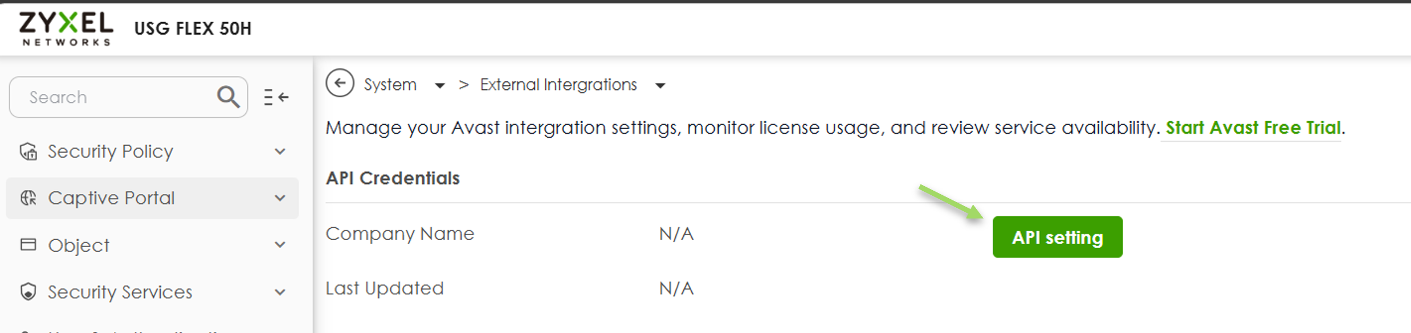Open Start Avast Free Trial link
This screenshot has height=333, width=1411.
tap(1253, 128)
